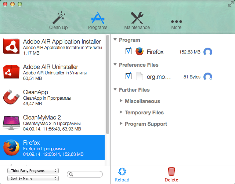Click the Delete label
The image size is (235, 184).
click(171, 180)
